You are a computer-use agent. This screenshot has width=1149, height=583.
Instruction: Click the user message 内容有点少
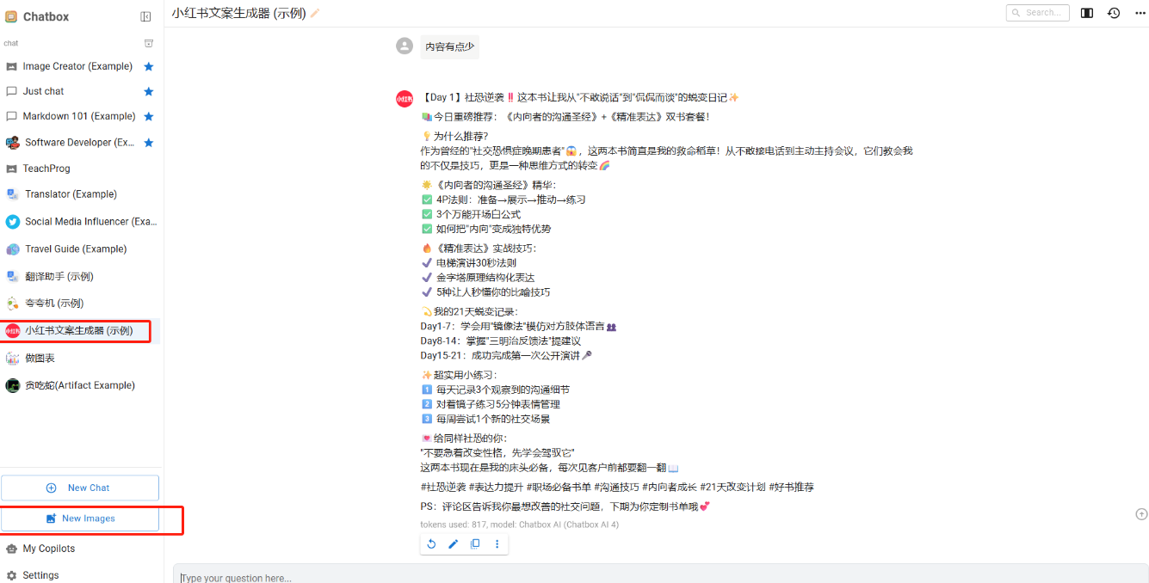450,46
